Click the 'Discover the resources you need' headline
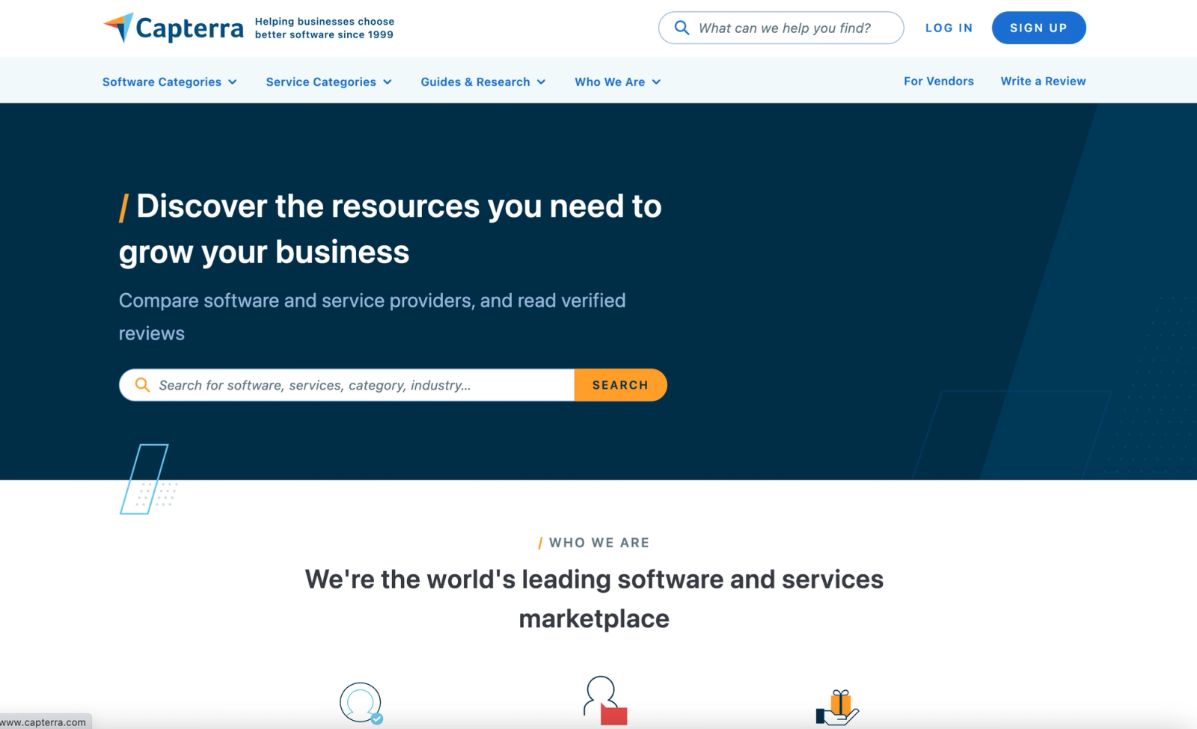This screenshot has height=729, width=1197. click(391, 229)
